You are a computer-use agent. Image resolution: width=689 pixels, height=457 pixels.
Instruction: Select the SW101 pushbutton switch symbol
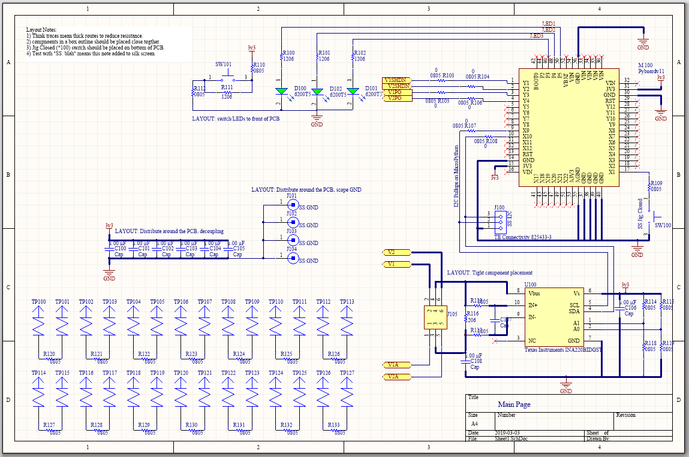[x=228, y=78]
